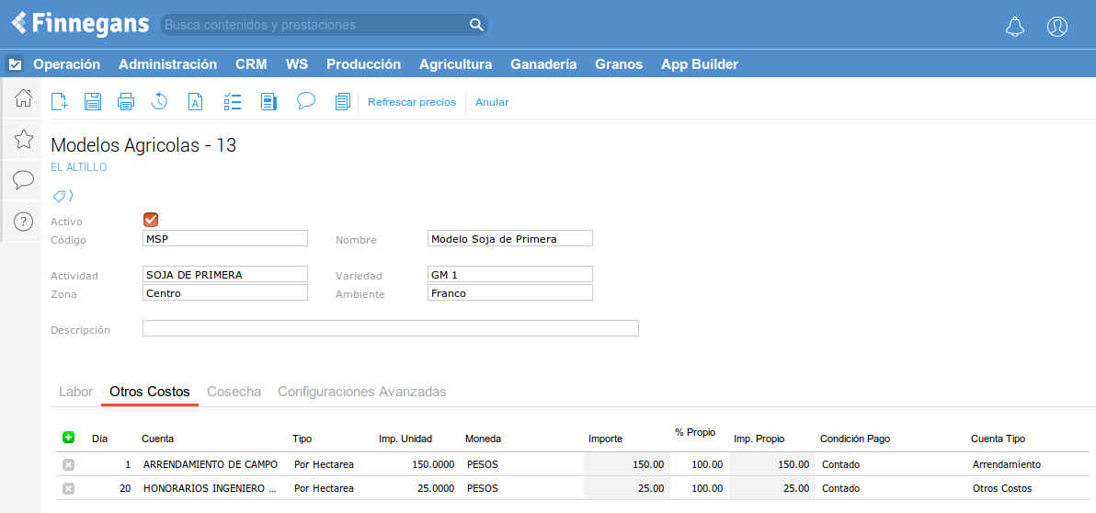Delete the Arrendamiento de Campo row
The height and width of the screenshot is (513, 1096).
(68, 465)
